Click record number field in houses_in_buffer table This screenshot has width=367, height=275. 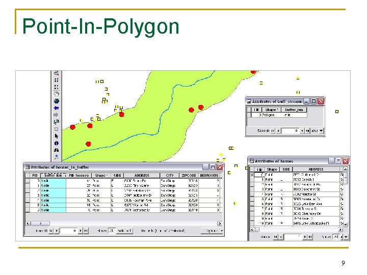[x=69, y=231]
